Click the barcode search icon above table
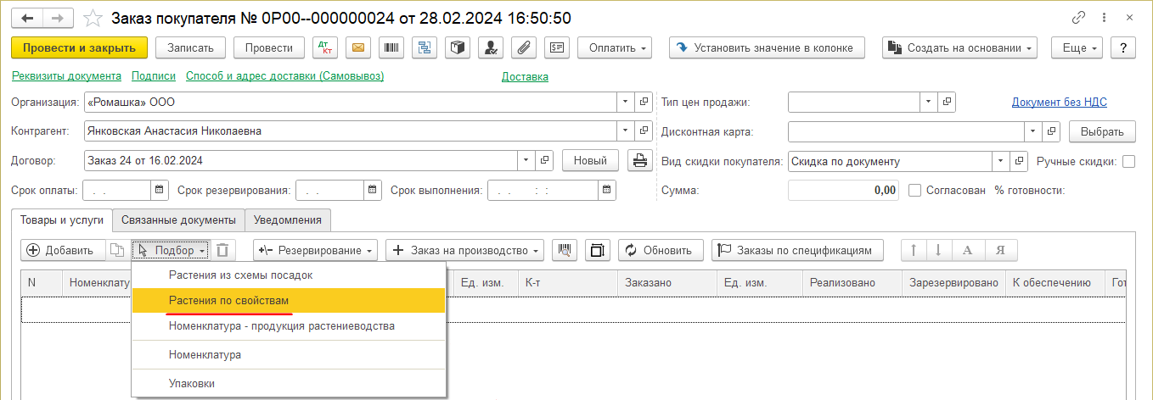 (565, 250)
